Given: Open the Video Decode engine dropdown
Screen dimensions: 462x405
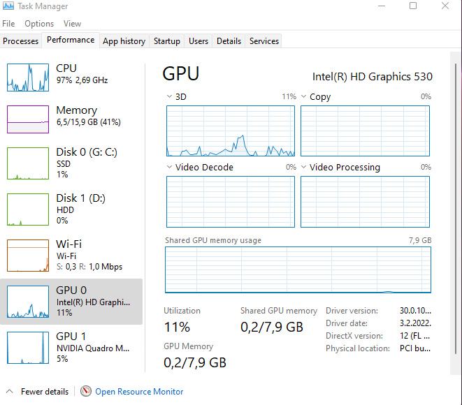Looking at the screenshot, I should coord(169,167).
